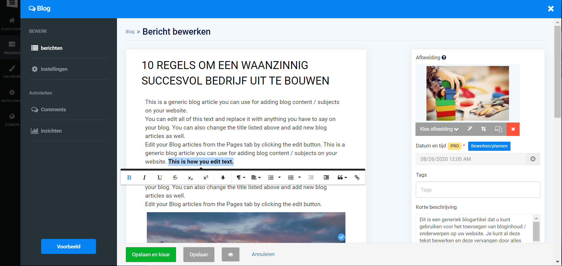Click the magic wand image effects icon

pos(470,129)
